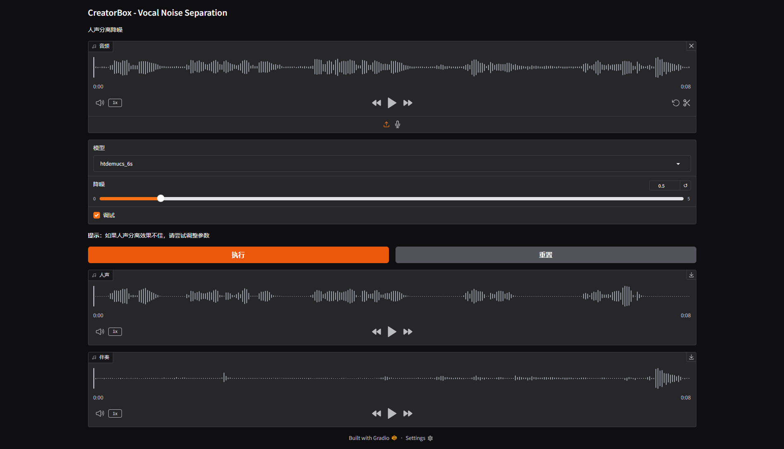
Task: Change playback speed on 伴奏 player
Action: pyautogui.click(x=115, y=413)
